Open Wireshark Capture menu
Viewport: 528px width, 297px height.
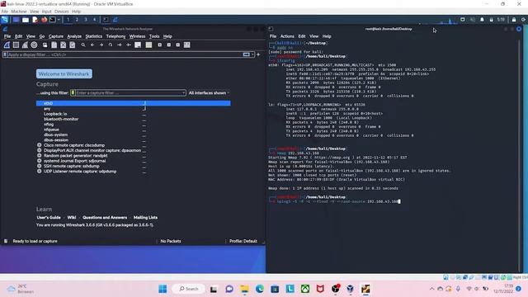click(x=56, y=36)
